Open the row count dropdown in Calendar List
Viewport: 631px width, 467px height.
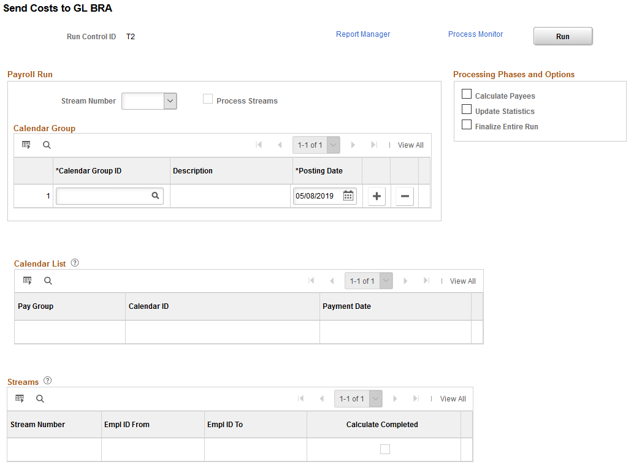(x=385, y=280)
